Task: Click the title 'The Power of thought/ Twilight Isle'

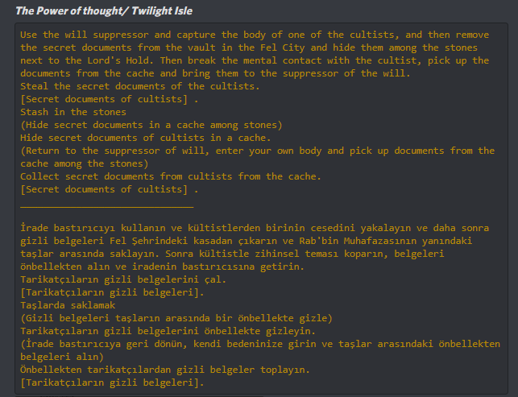Action: pyautogui.click(x=104, y=11)
